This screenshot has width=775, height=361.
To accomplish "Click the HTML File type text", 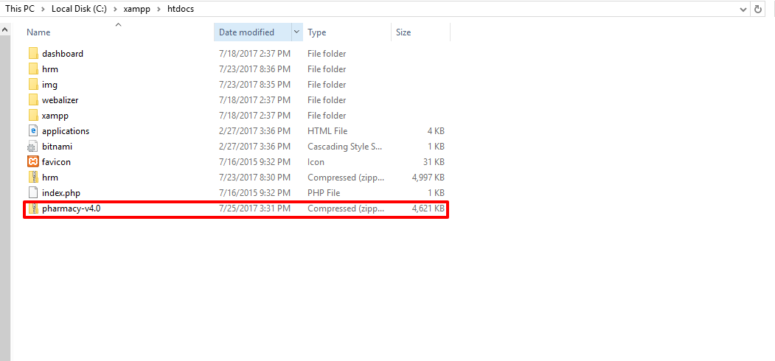I will [327, 131].
